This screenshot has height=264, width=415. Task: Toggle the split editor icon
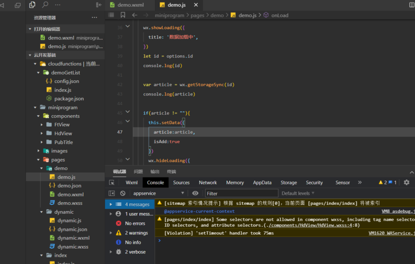pos(411,5)
